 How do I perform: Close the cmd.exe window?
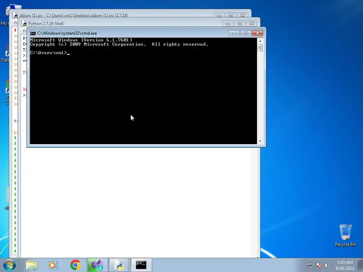tap(257, 33)
